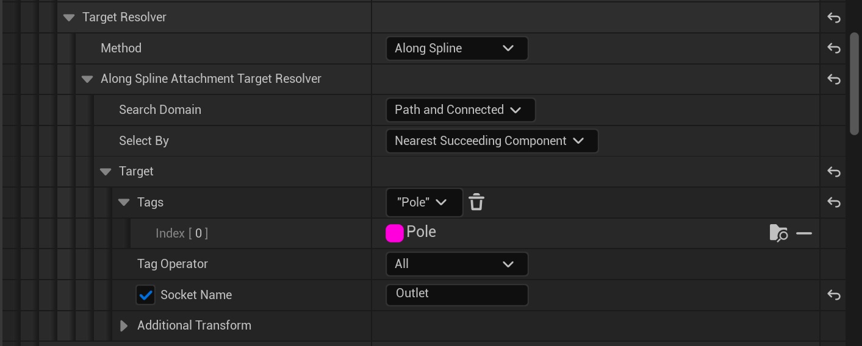This screenshot has width=862, height=346.
Task: Reset the Target section to default
Action: [x=833, y=172]
